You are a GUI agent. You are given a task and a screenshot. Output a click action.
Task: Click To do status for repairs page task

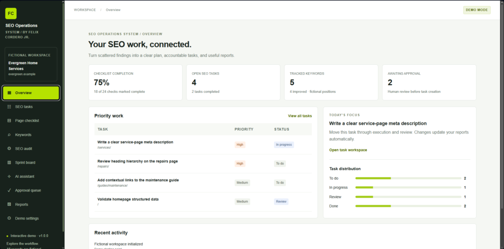pos(280,164)
